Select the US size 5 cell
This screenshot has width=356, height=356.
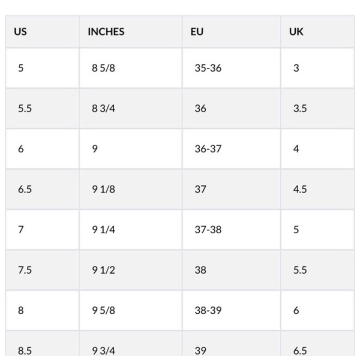click(x=42, y=68)
